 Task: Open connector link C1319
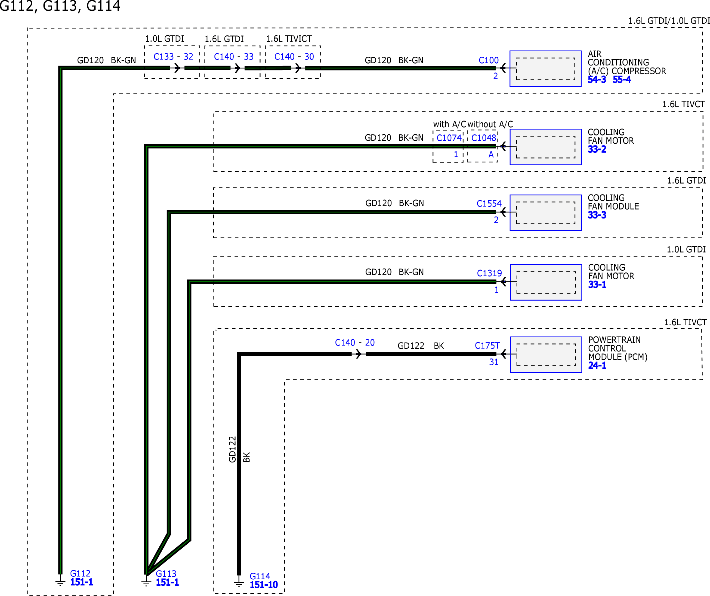tap(489, 273)
